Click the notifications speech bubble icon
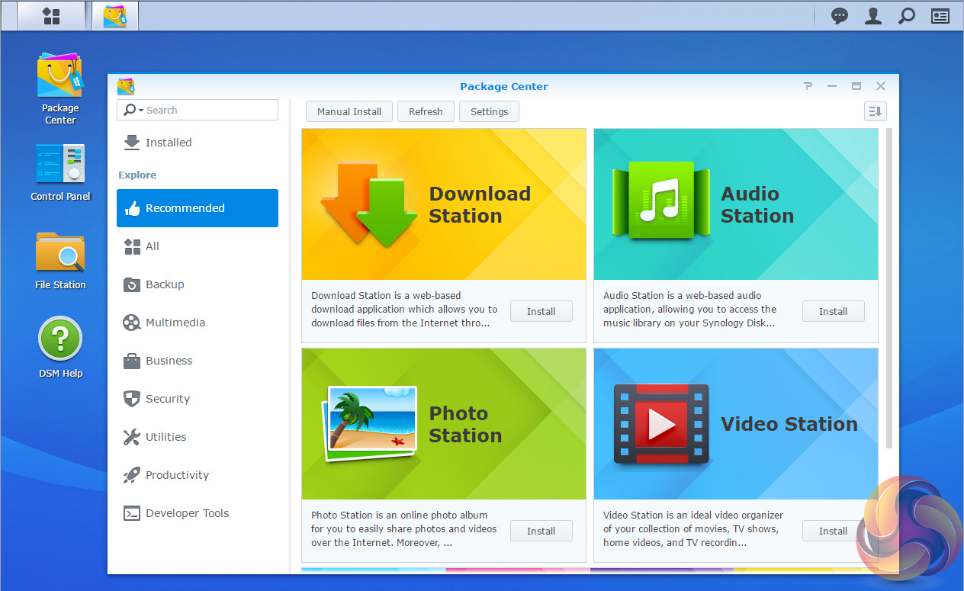The height and width of the screenshot is (591, 964). 840,16
